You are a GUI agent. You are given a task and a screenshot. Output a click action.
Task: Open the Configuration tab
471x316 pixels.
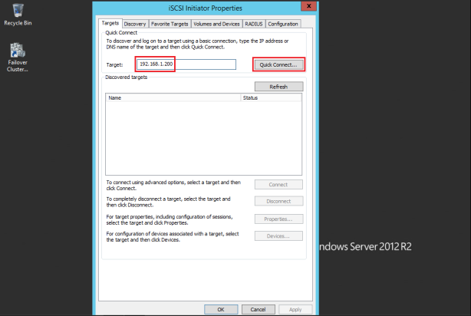coord(283,24)
